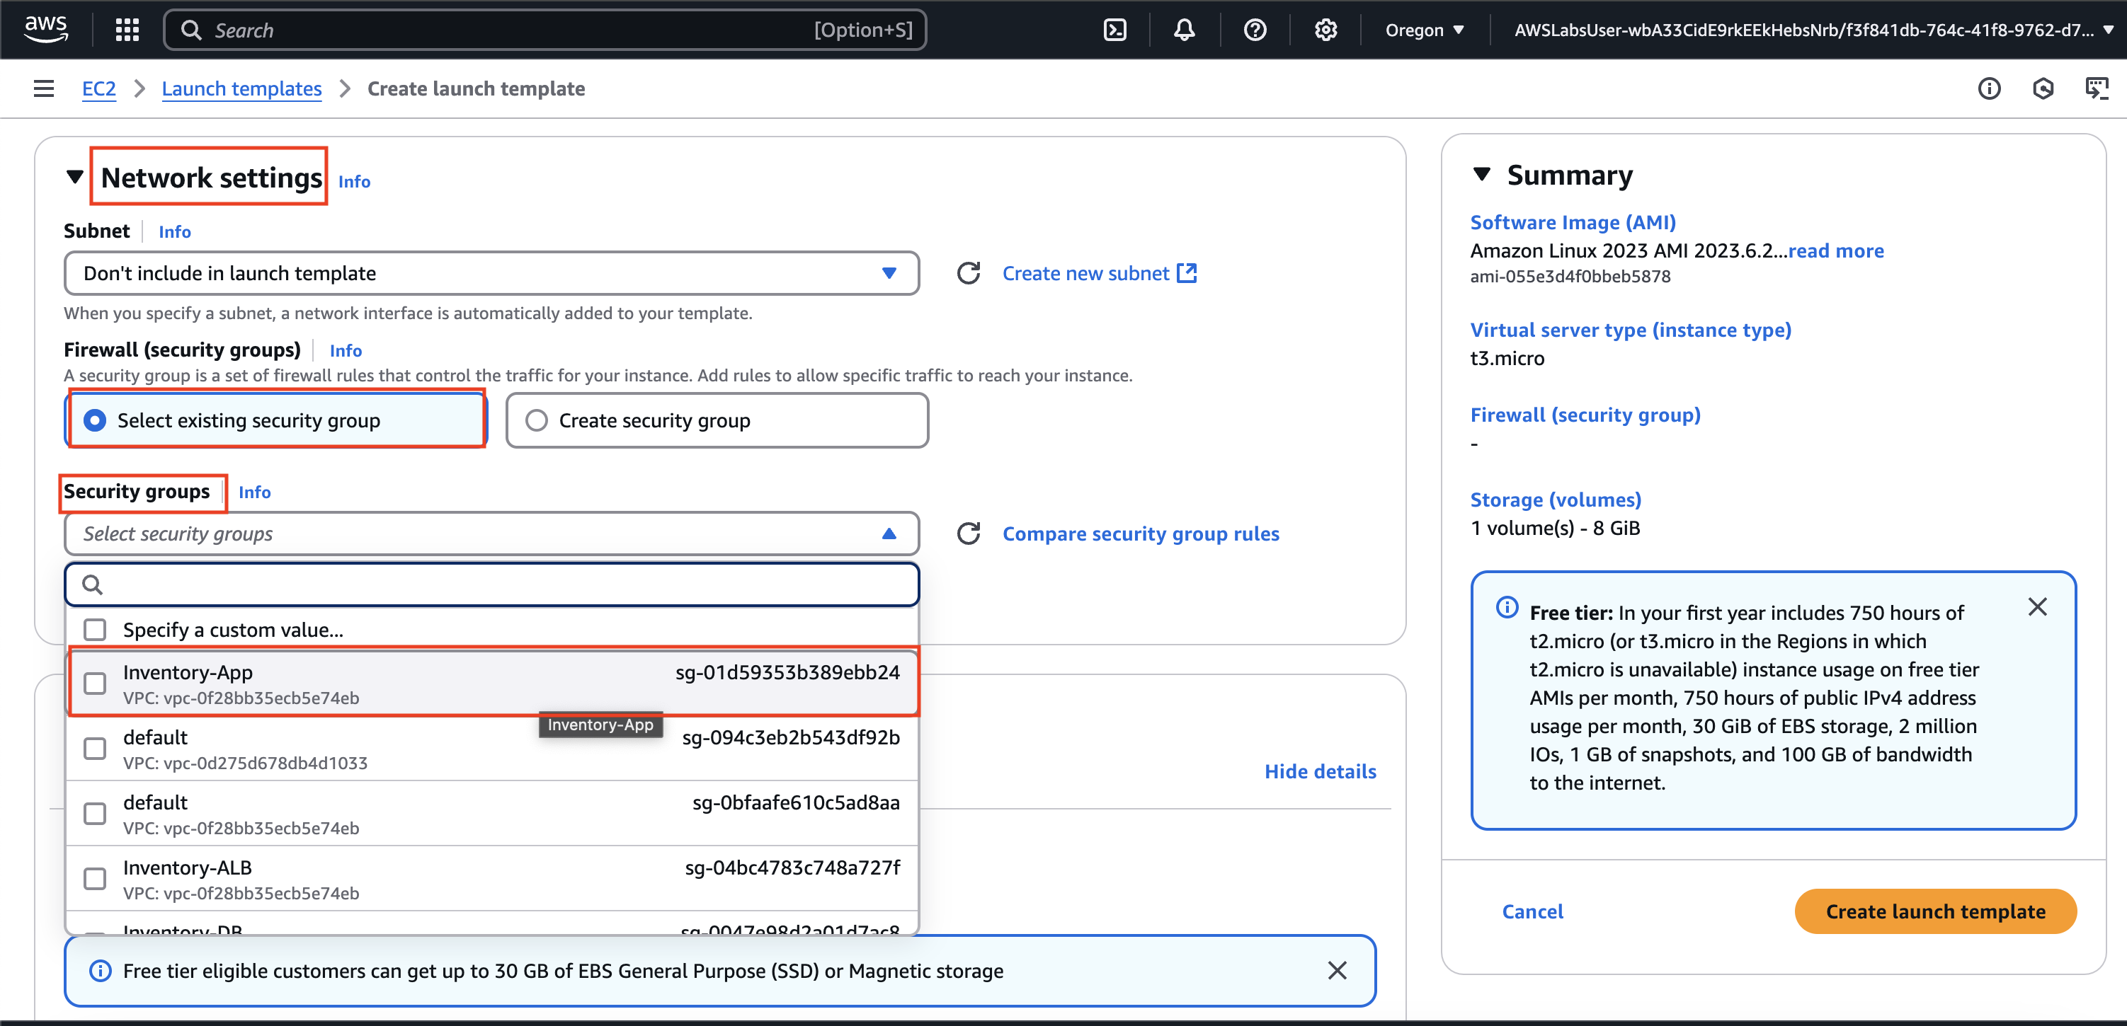Toggle the hamburger side navigation menu
2127x1026 pixels.
[x=44, y=88]
